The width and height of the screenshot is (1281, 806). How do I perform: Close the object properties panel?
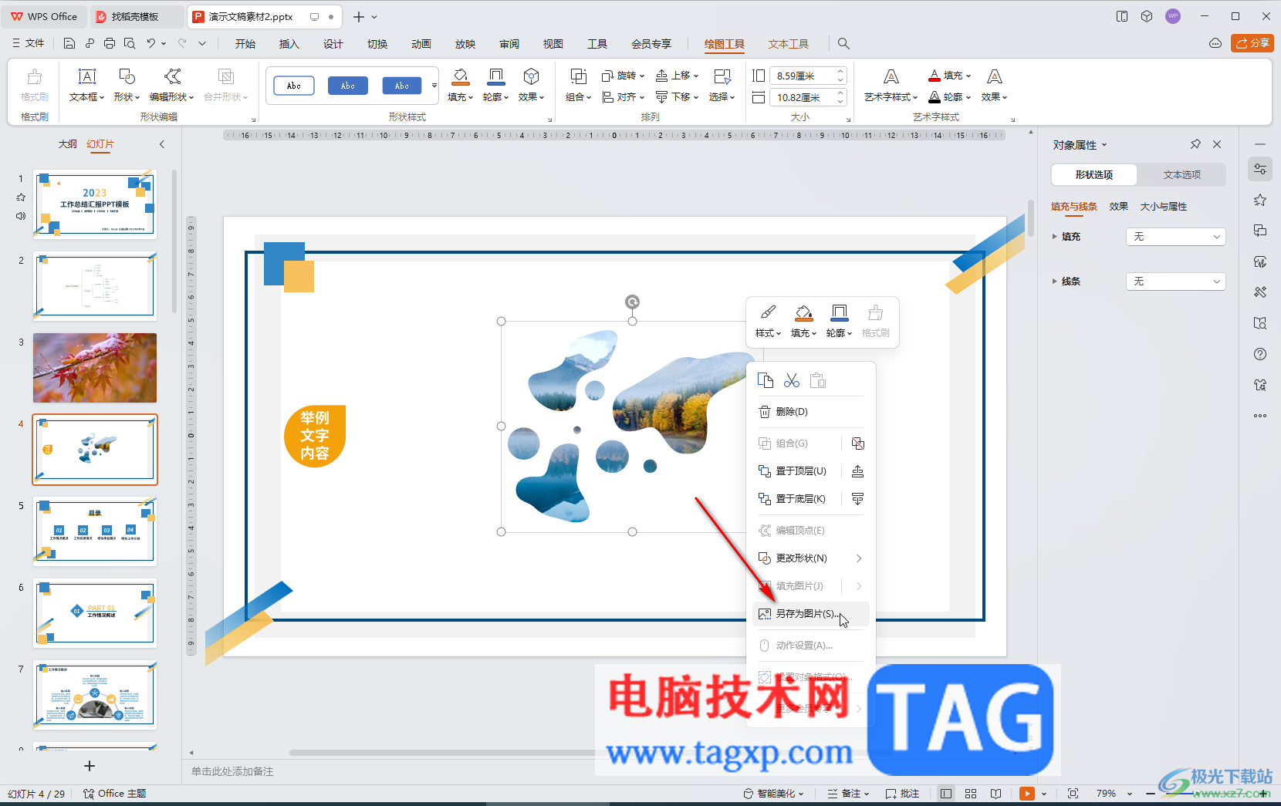(x=1217, y=144)
